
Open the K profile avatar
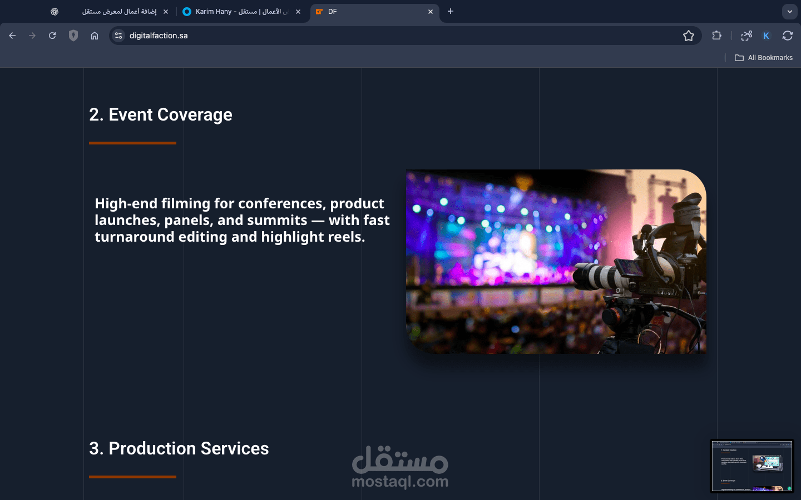pos(767,36)
